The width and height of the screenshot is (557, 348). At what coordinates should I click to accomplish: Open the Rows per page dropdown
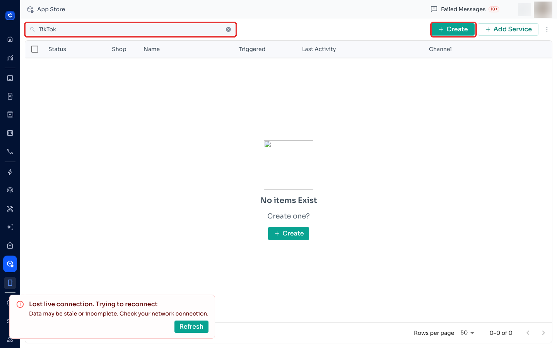(x=467, y=333)
